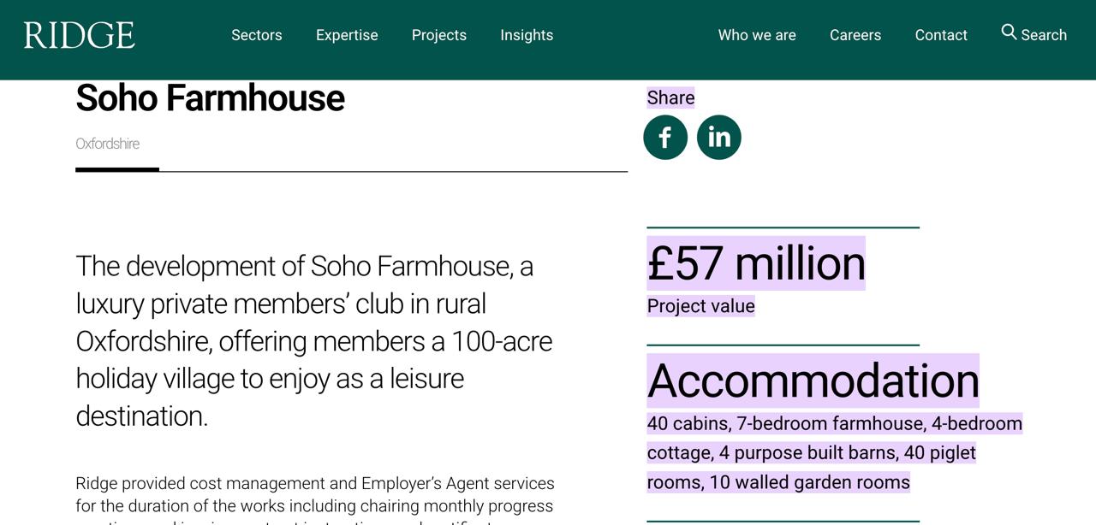Click the Ridge provided cost management paragraph
This screenshot has width=1096, height=525.
click(315, 494)
